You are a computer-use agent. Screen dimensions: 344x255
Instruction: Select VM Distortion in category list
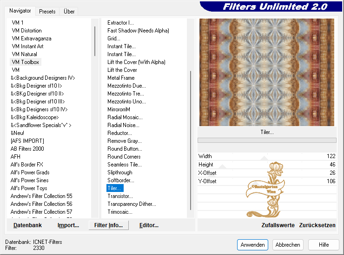[x=26, y=31]
